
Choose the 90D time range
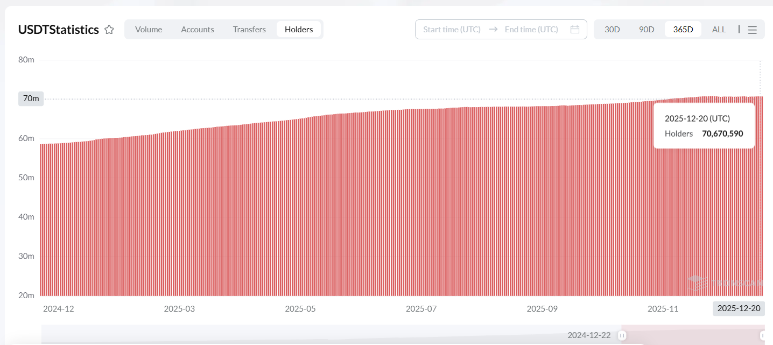click(646, 30)
